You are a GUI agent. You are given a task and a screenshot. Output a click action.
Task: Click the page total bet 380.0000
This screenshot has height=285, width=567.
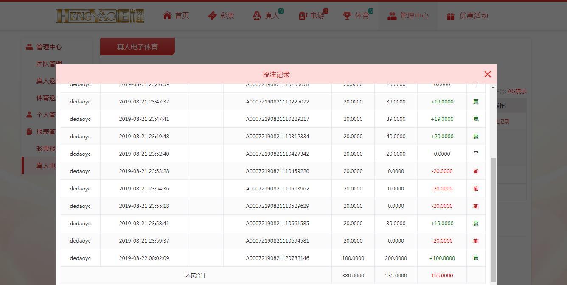(353, 276)
